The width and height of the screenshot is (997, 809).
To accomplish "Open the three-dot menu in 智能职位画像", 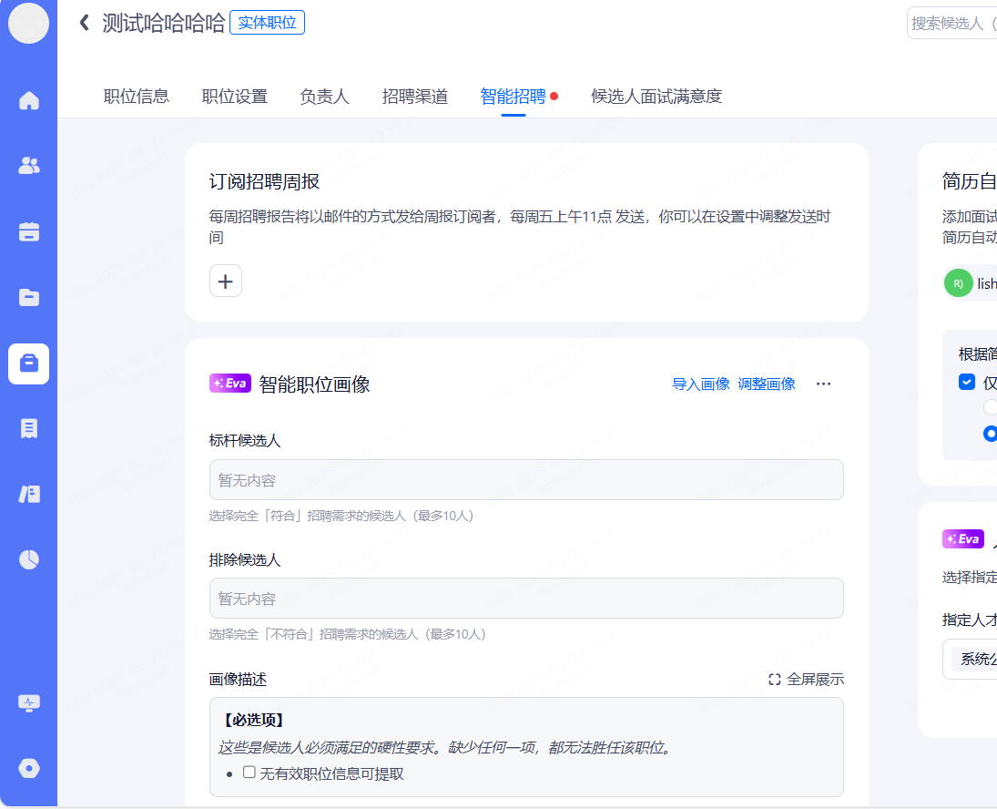I will point(823,384).
